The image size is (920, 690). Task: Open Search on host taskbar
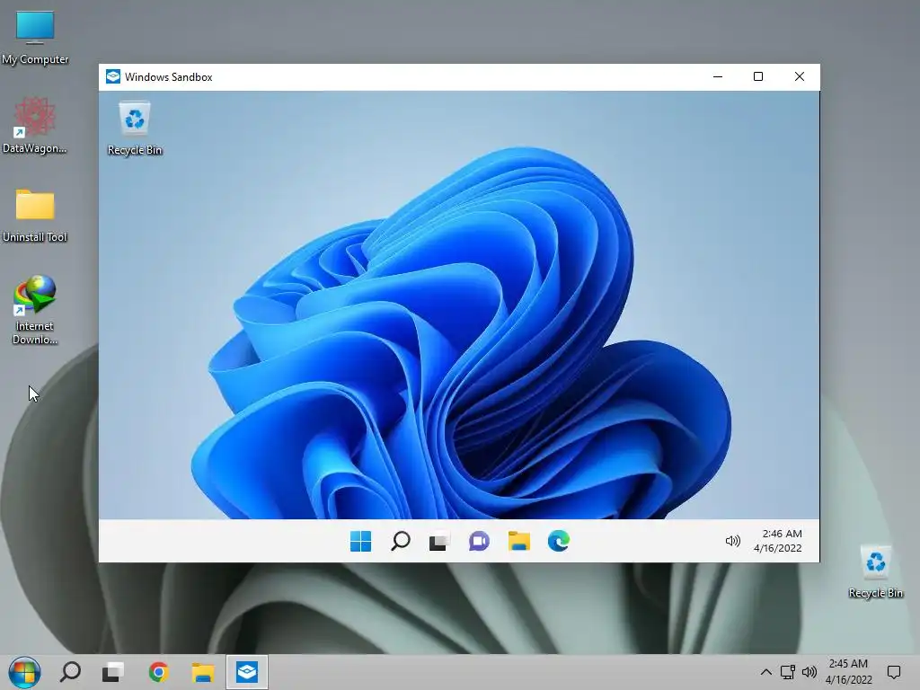70,672
